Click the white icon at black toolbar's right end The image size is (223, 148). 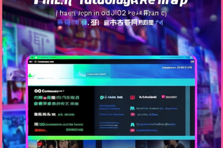pyautogui.click(x=192, y=62)
